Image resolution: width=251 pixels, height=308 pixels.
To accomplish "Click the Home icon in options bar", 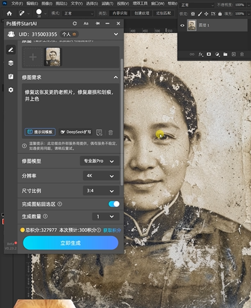I will click(x=9, y=13).
